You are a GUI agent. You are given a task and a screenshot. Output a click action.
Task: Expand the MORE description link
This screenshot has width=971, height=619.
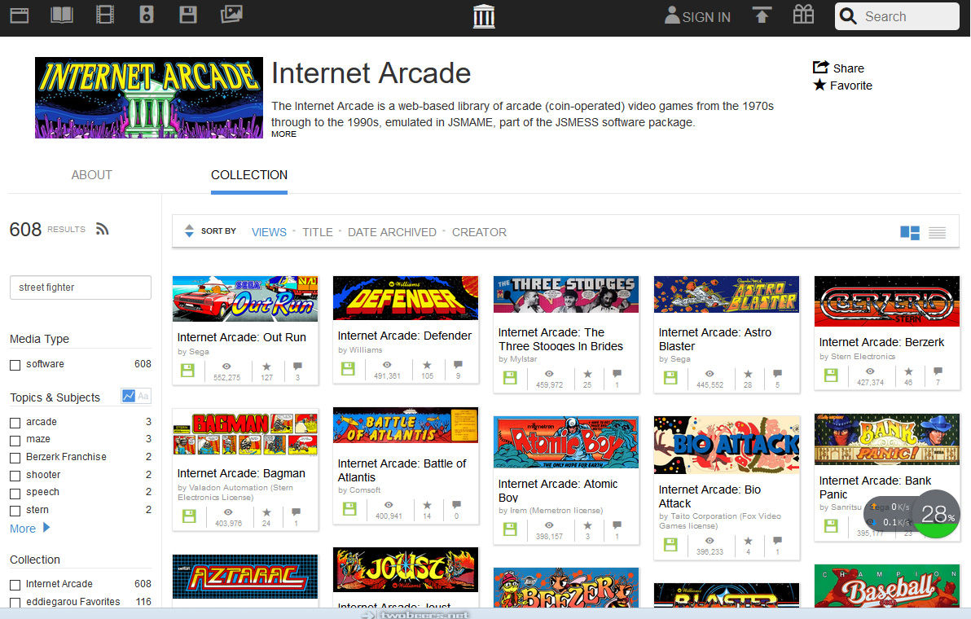coord(283,134)
